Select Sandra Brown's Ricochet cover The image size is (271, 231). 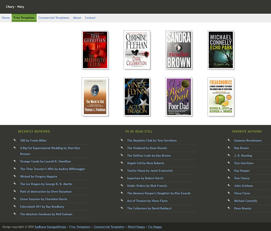(x=178, y=50)
